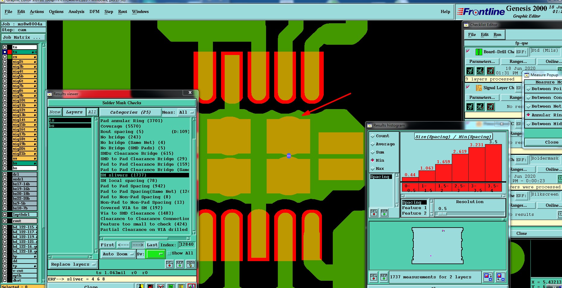
Task: Select Max radio in Results histogram
Action: coord(373,169)
